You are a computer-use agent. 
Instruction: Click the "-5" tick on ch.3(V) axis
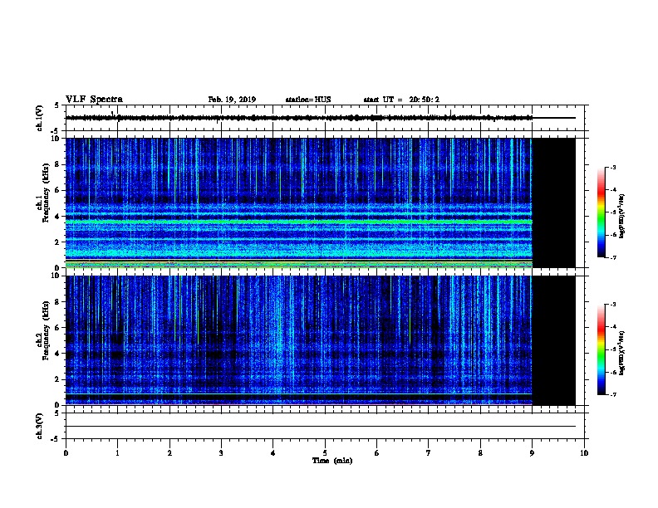[x=55, y=439]
